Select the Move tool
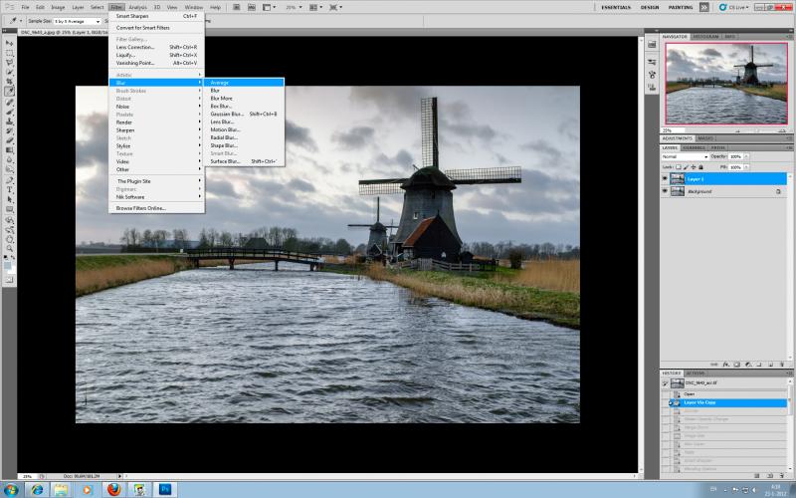 (9, 43)
